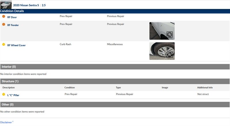Enlarge the RF Wheel Cover photo with magnifier icon
The image size is (230, 126).
click(170, 54)
